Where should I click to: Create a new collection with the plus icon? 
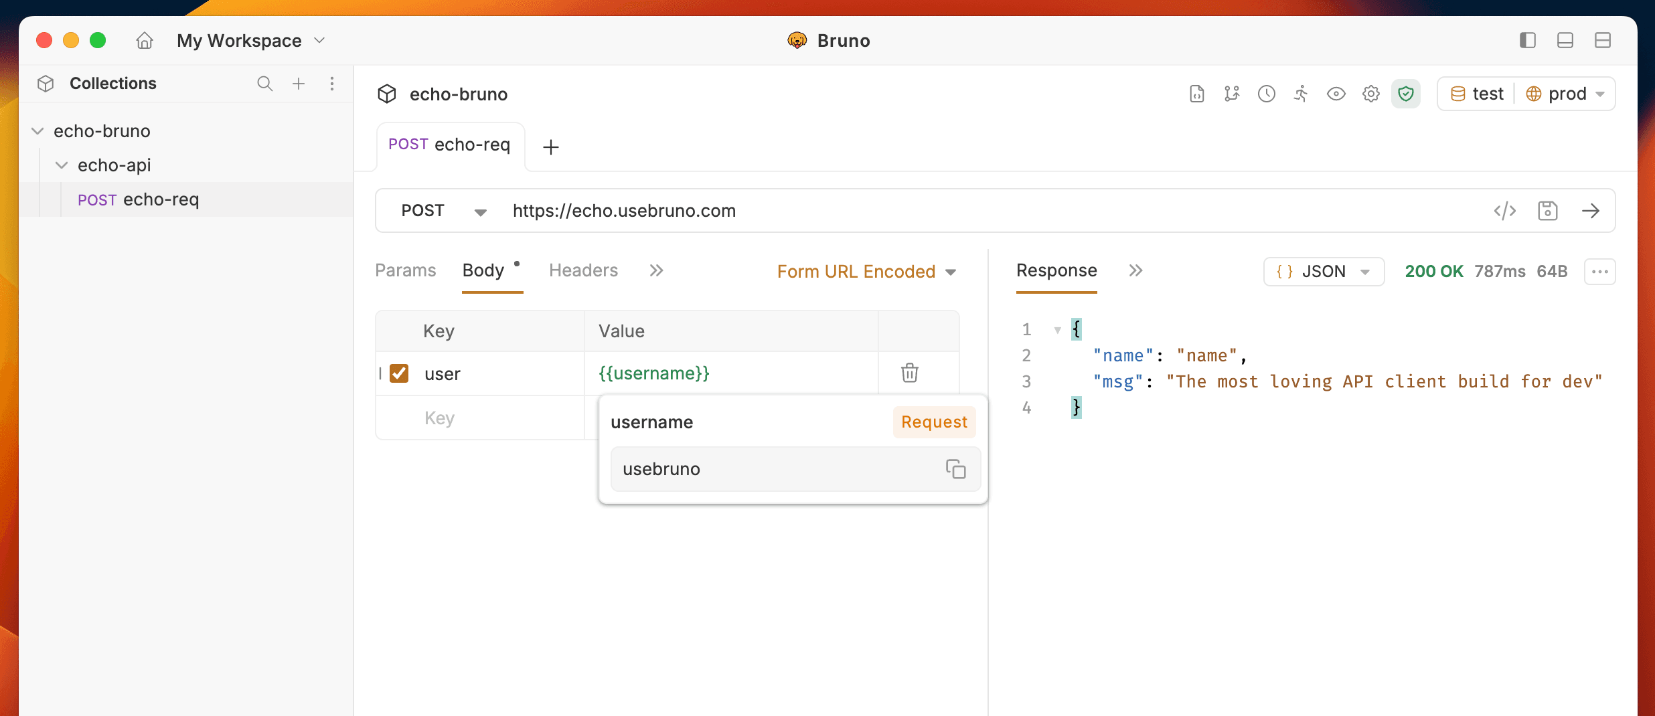coord(299,84)
